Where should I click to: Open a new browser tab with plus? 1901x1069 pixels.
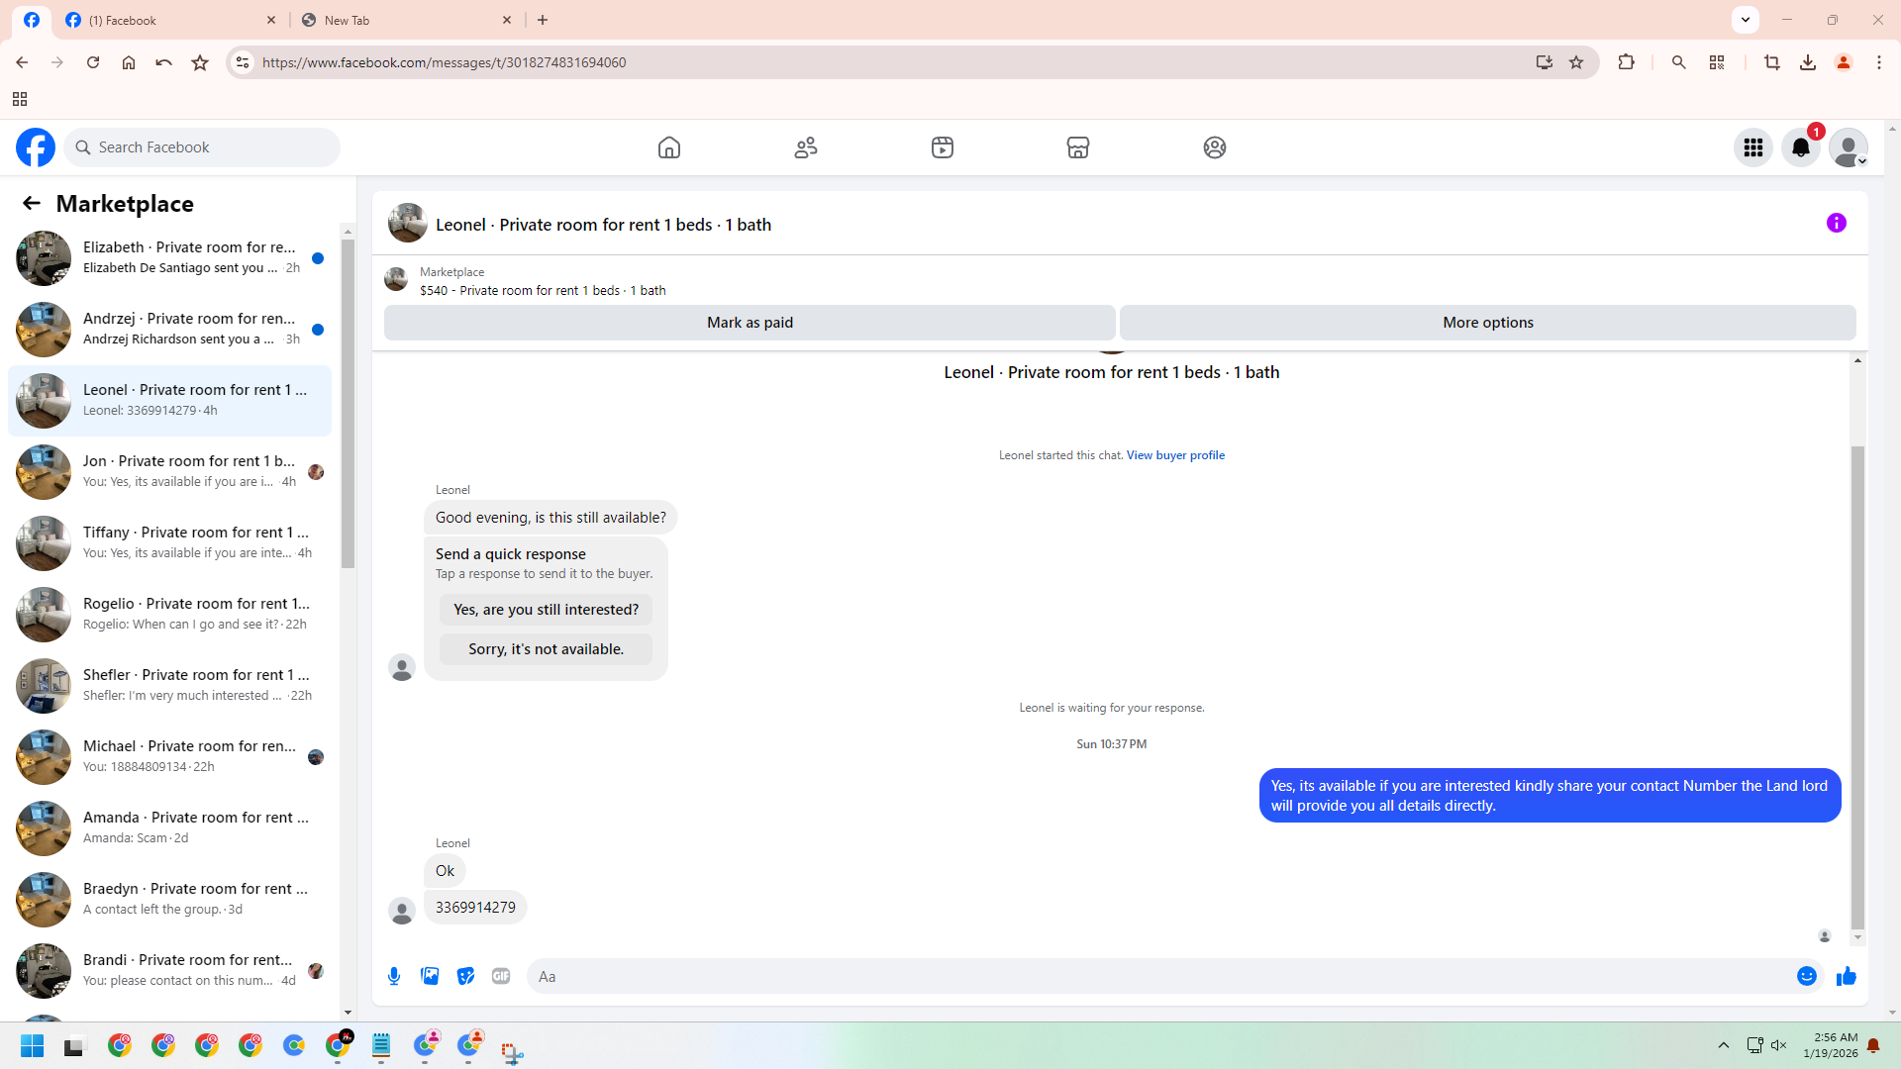point(543,20)
